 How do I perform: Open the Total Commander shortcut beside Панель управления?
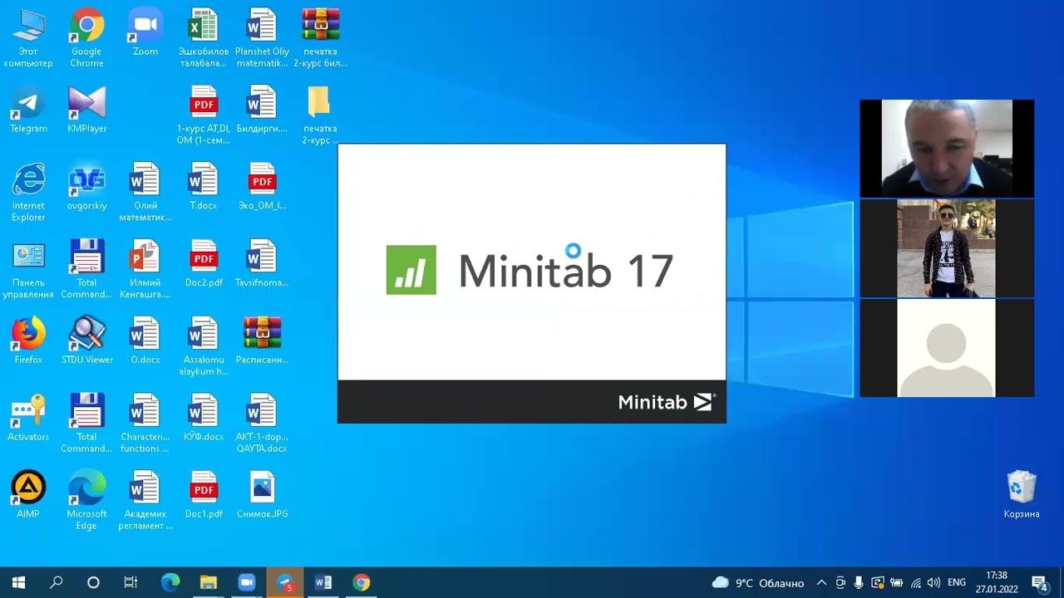[86, 270]
